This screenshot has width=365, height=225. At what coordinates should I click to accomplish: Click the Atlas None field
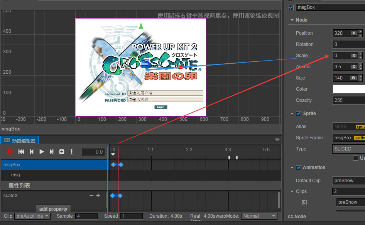(x=348, y=127)
